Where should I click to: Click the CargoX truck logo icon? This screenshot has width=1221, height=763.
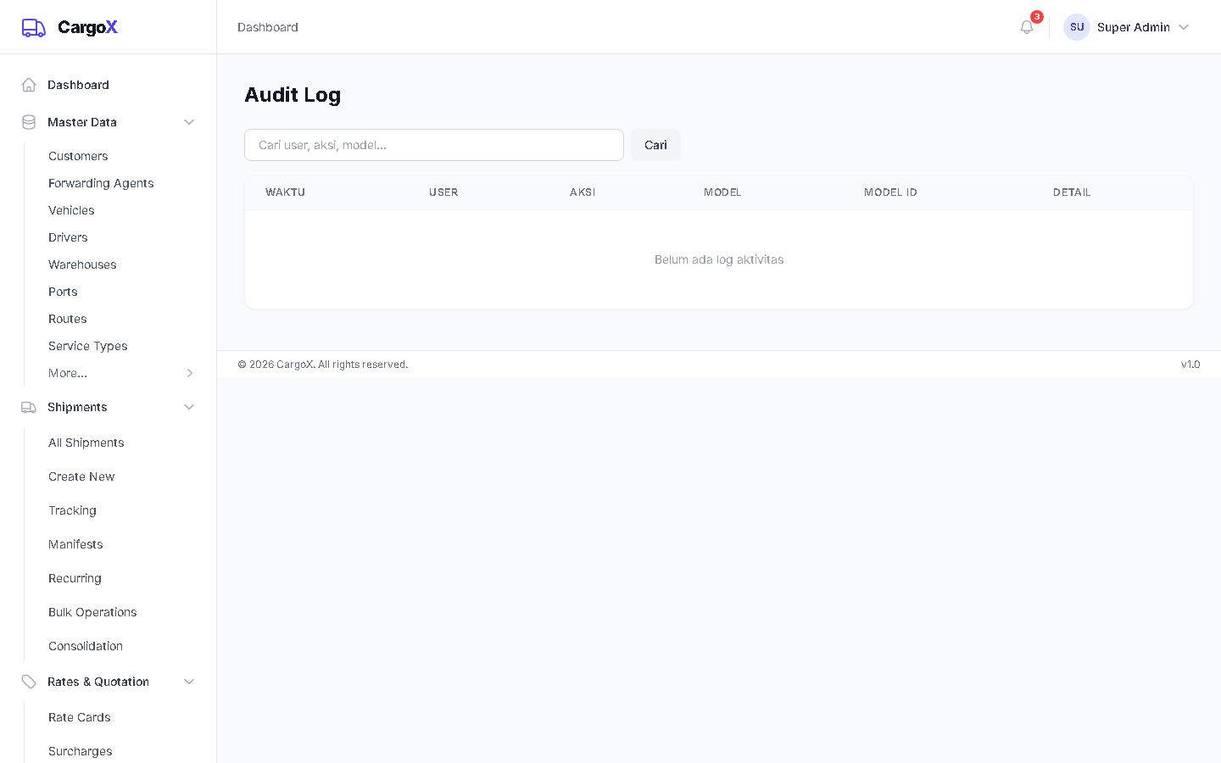(34, 27)
